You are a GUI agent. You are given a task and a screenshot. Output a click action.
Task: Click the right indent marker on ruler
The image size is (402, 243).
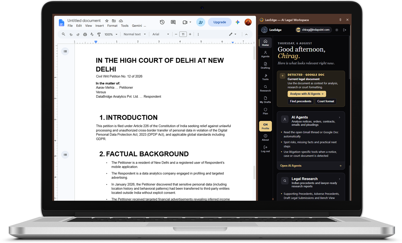[x=233, y=43]
